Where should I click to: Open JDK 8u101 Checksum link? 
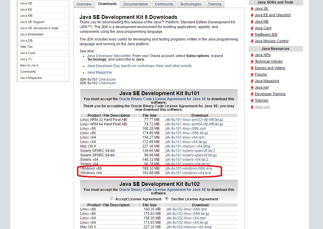107,79
